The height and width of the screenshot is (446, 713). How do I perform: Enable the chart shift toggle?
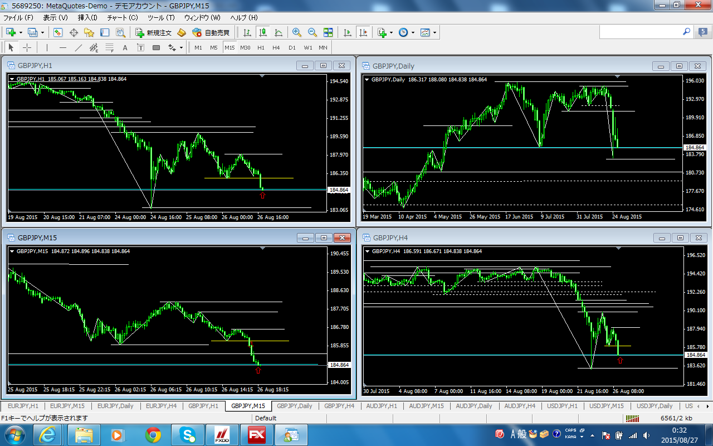[363, 32]
